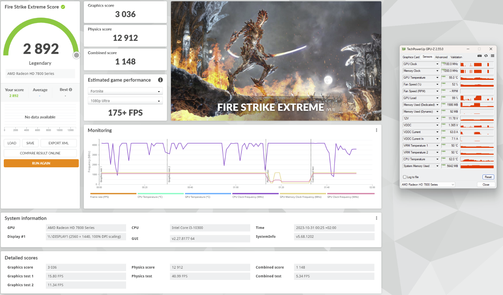Click the EXPORT XML button
503x295 pixels.
(58, 143)
